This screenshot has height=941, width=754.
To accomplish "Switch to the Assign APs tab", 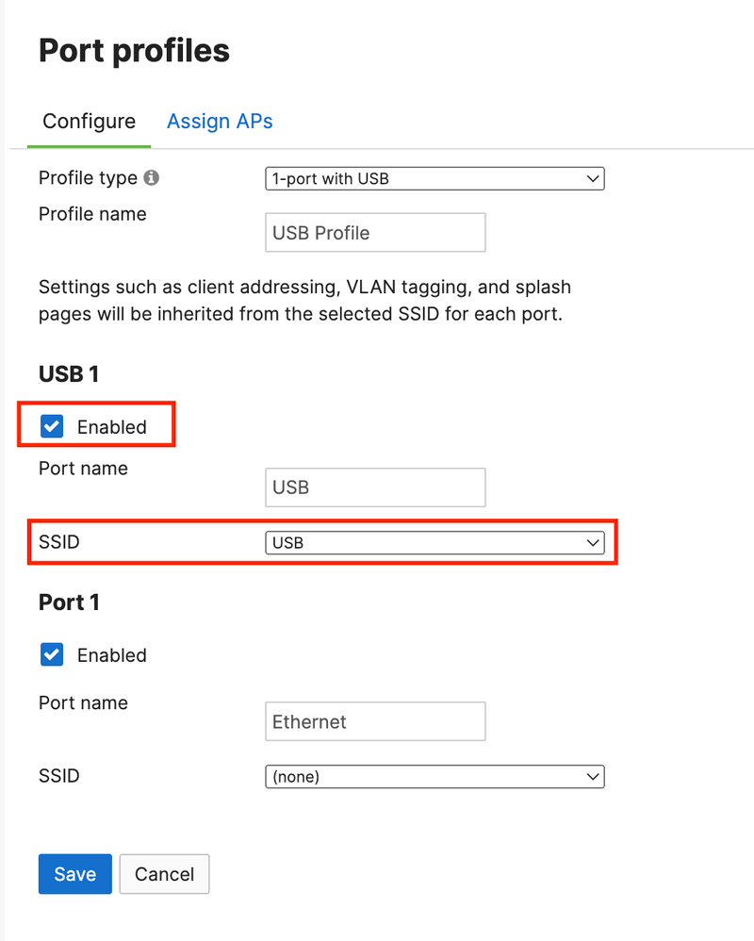I will 220,122.
